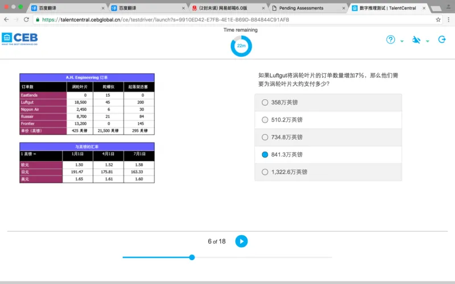The height and width of the screenshot is (284, 455).
Task: Click the browser forward arrow
Action: (16, 19)
